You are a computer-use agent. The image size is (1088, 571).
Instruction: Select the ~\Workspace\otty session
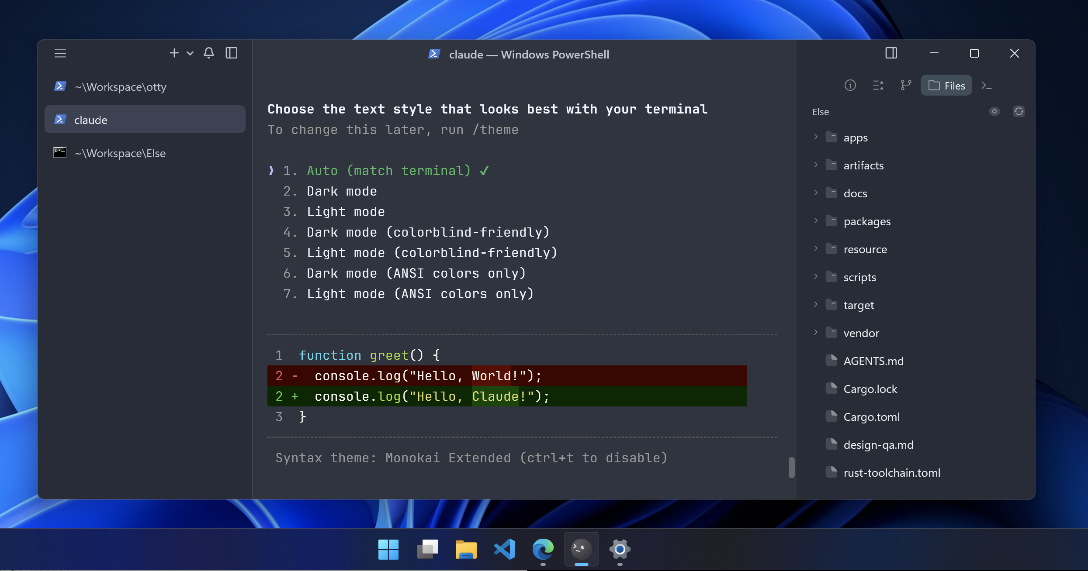145,86
